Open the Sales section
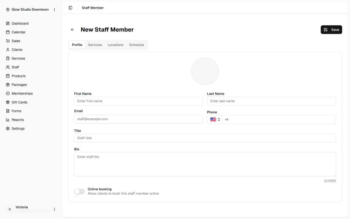Image resolution: width=350 pixels, height=219 pixels. [x=16, y=41]
